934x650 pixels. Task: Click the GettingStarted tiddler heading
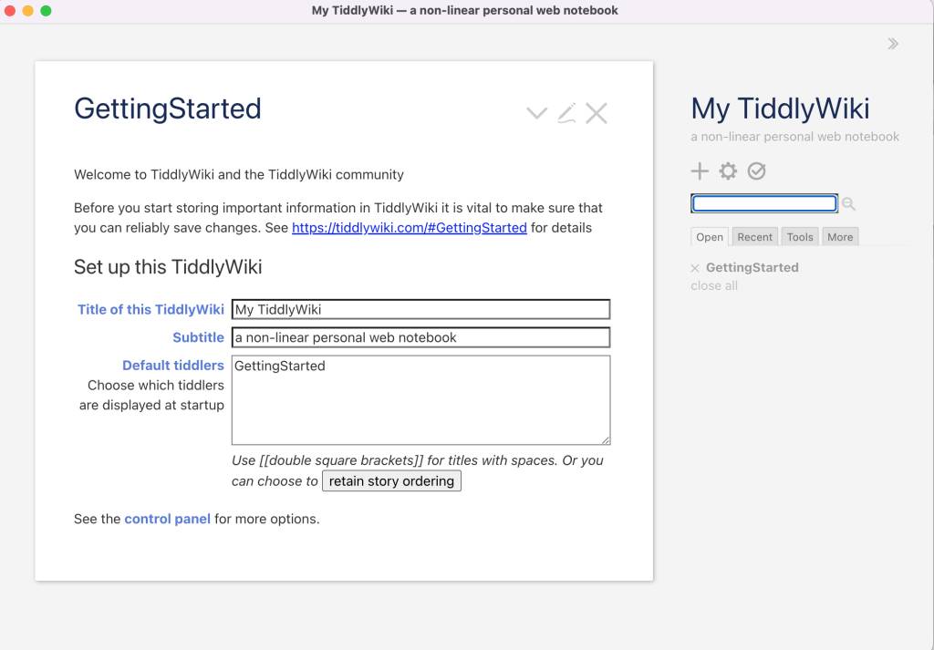(x=168, y=108)
